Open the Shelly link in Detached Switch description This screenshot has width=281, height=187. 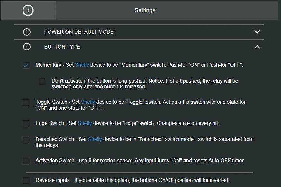tap(95, 139)
